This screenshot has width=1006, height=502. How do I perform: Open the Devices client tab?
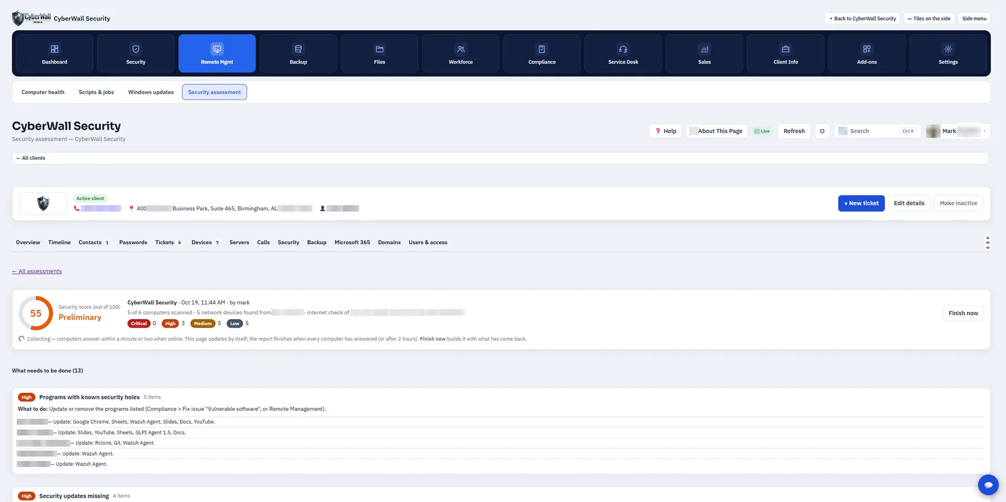click(x=205, y=243)
